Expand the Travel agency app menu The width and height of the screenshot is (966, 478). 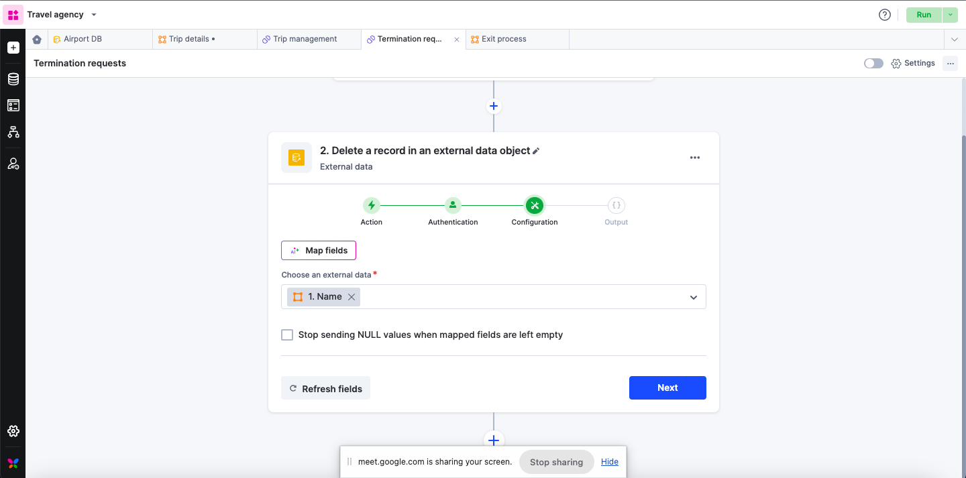tap(94, 15)
